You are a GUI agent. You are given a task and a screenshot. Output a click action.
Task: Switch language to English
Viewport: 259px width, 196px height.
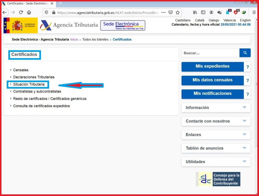(x=245, y=20)
